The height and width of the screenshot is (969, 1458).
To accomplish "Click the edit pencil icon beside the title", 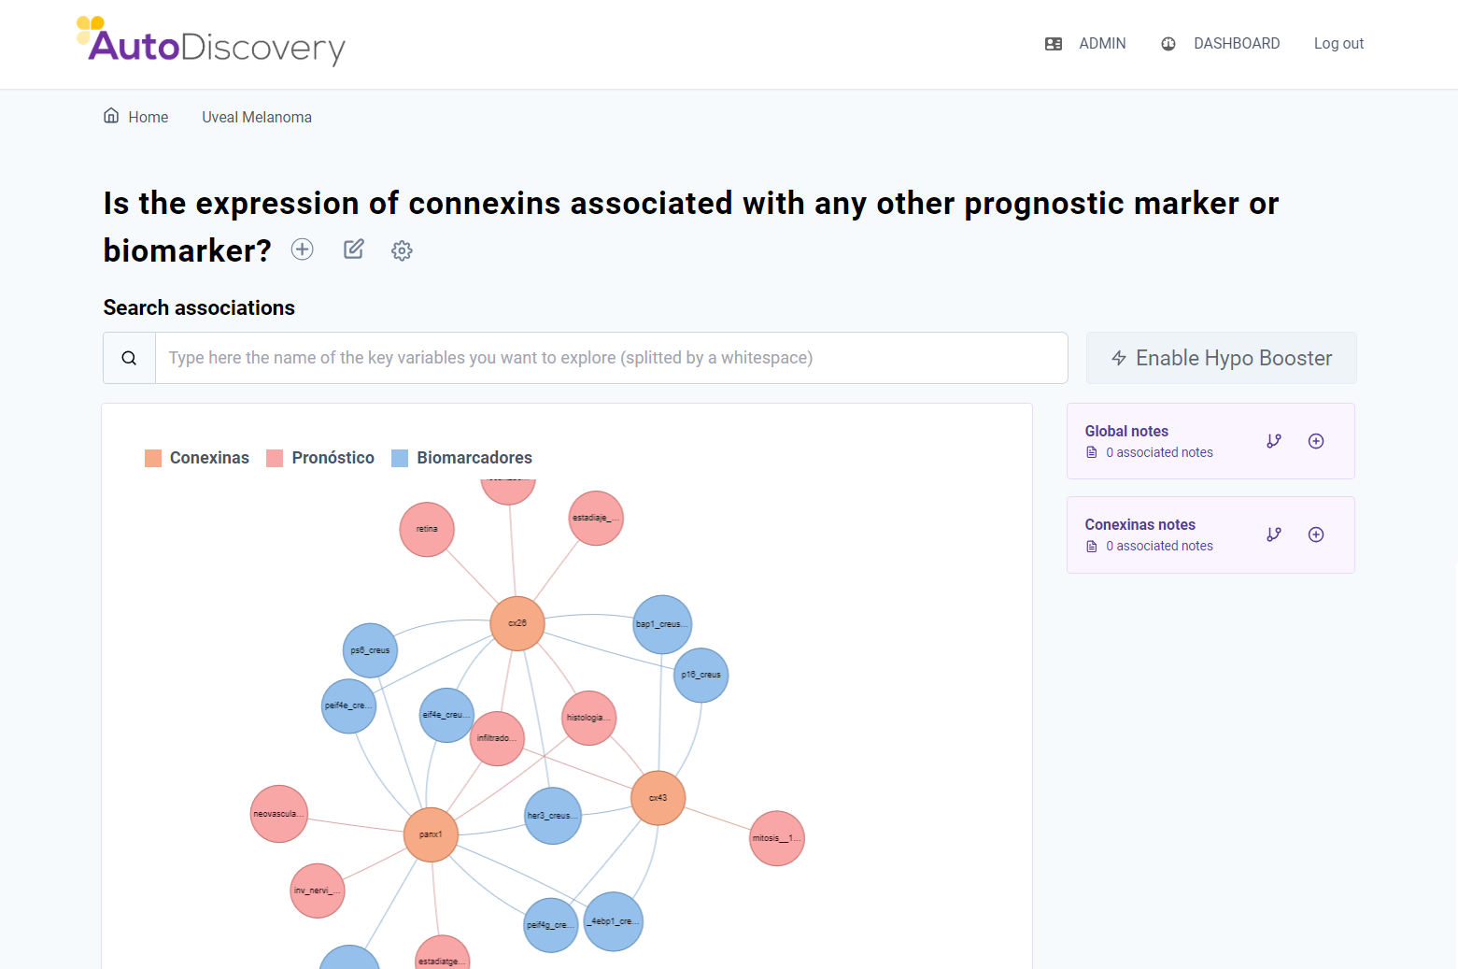I will pyautogui.click(x=353, y=249).
